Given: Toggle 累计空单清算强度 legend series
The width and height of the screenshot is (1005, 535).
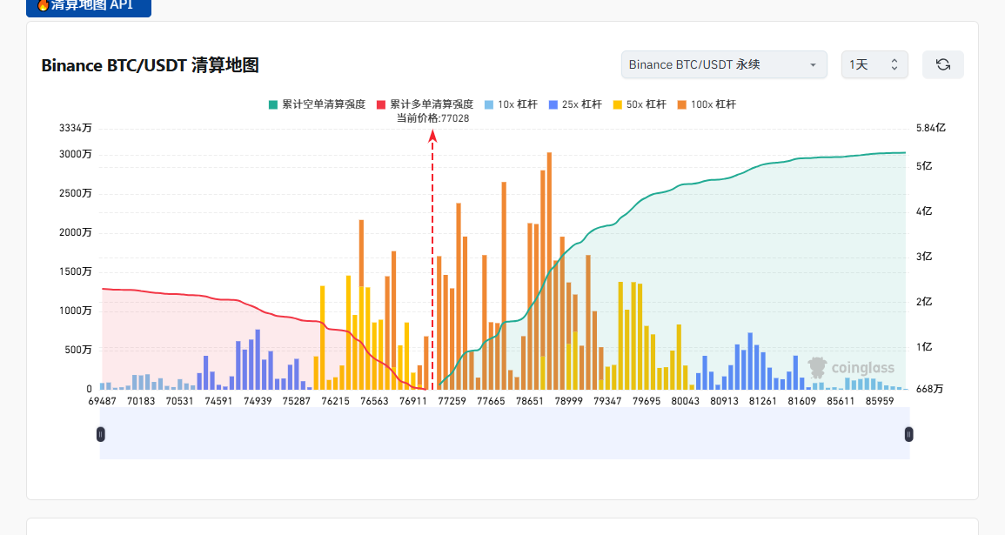Looking at the screenshot, I should [318, 104].
